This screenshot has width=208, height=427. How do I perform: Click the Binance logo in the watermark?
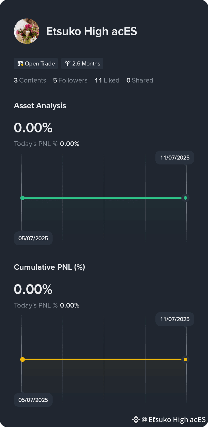coord(136,419)
